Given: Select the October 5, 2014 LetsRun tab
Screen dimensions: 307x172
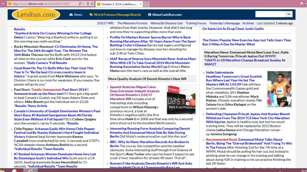Looking at the screenshot, I should 118,4.
